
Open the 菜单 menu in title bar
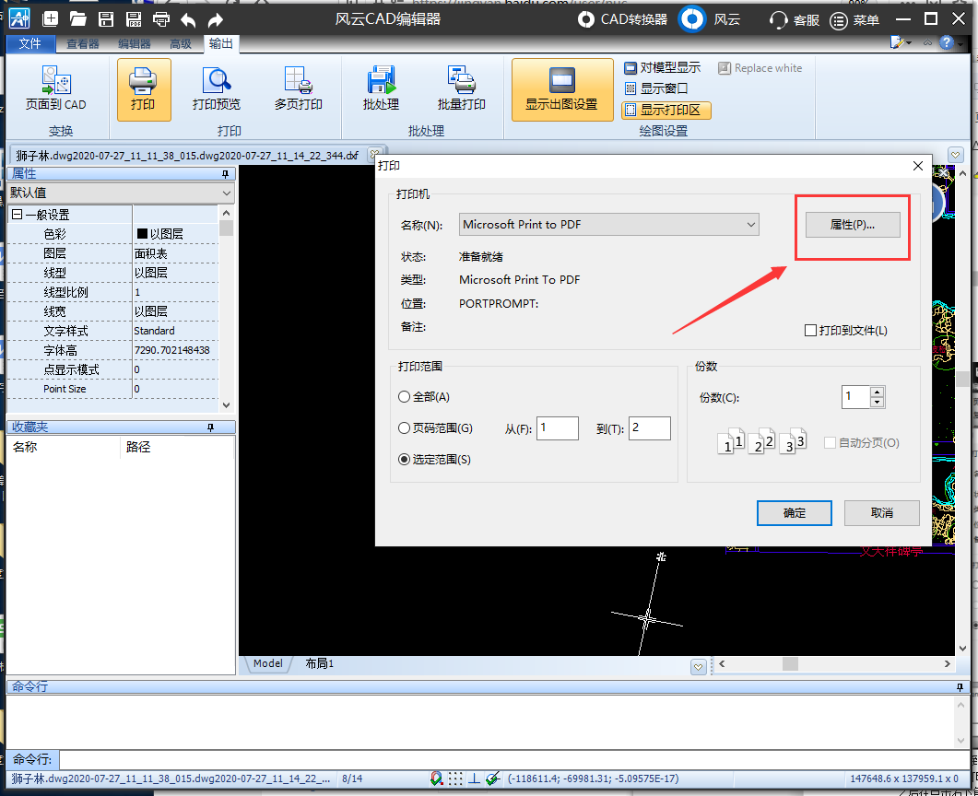[x=854, y=20]
